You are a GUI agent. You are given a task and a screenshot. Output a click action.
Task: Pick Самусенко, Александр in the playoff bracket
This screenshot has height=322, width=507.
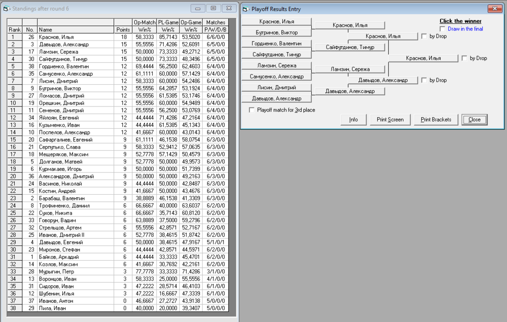click(275, 77)
